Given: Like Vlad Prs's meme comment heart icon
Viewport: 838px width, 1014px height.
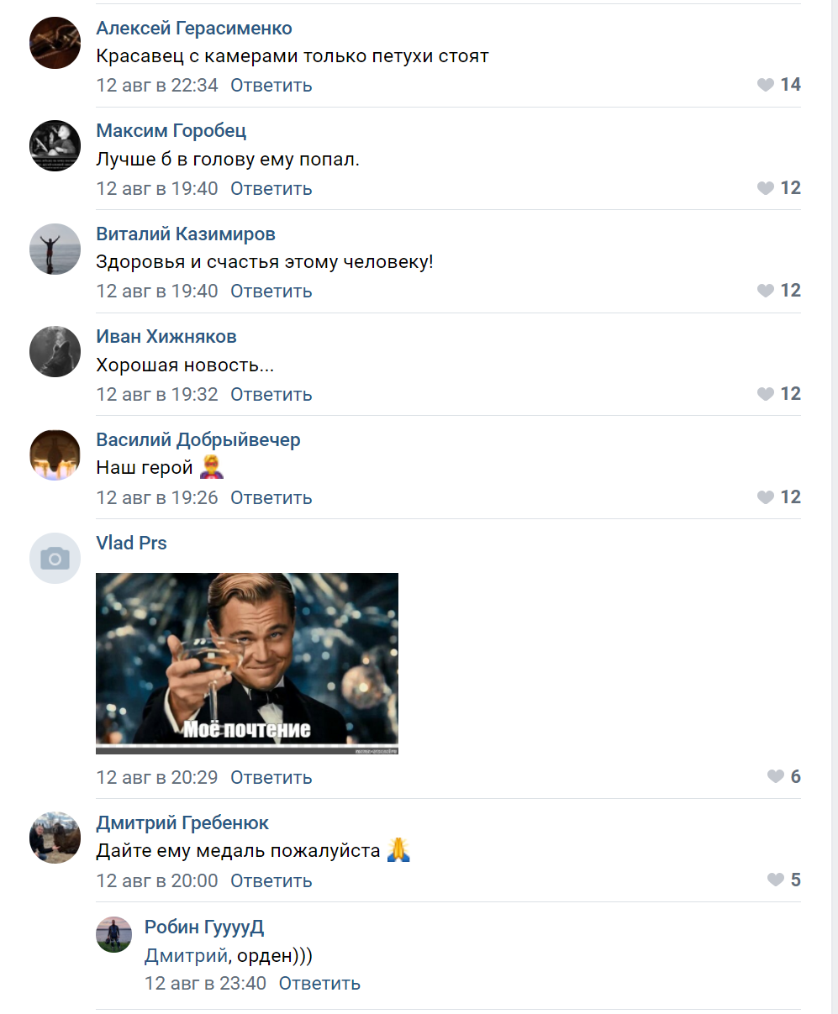Looking at the screenshot, I should coord(775,777).
